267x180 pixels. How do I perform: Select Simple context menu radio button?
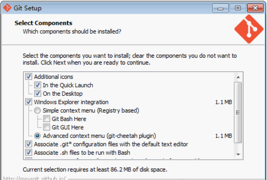tap(38, 110)
